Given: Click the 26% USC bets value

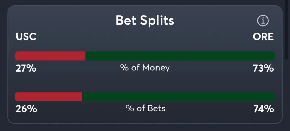Looking at the screenshot, I should [26, 109].
